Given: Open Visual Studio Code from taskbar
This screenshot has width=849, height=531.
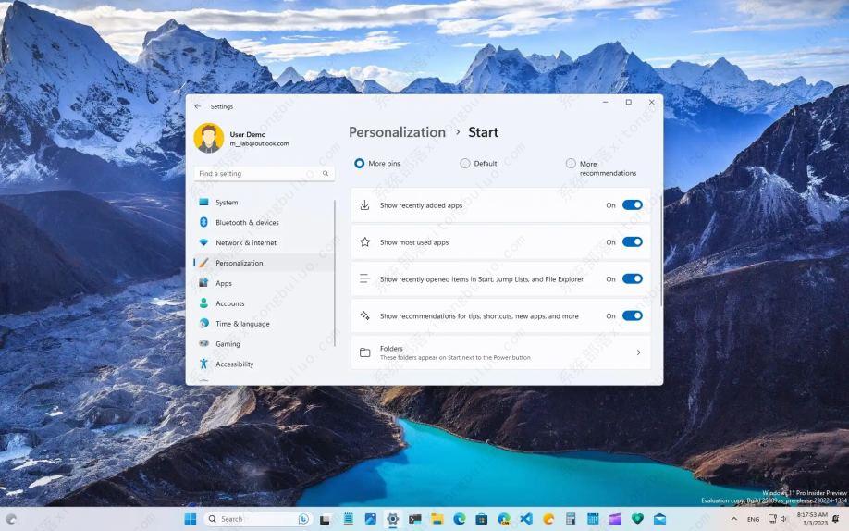Looking at the screenshot, I should [526, 519].
